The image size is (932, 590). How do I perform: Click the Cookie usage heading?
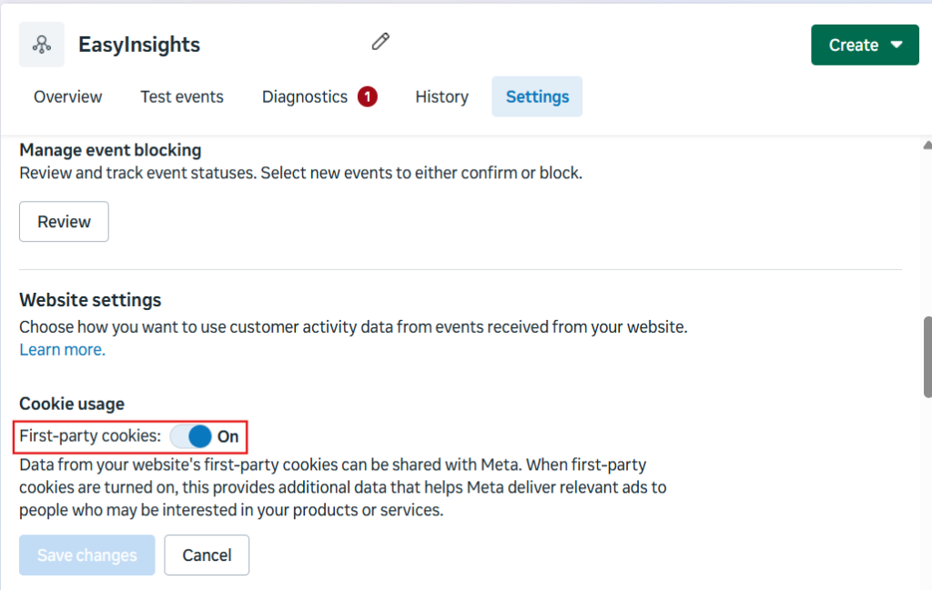[x=72, y=404]
